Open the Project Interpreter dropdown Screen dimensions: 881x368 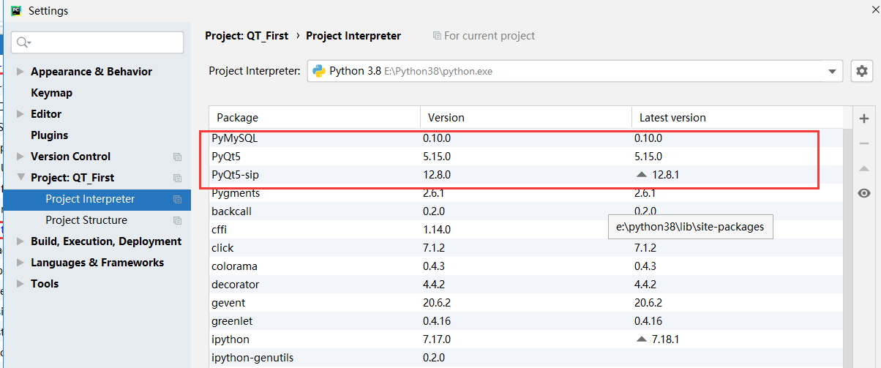tap(831, 71)
